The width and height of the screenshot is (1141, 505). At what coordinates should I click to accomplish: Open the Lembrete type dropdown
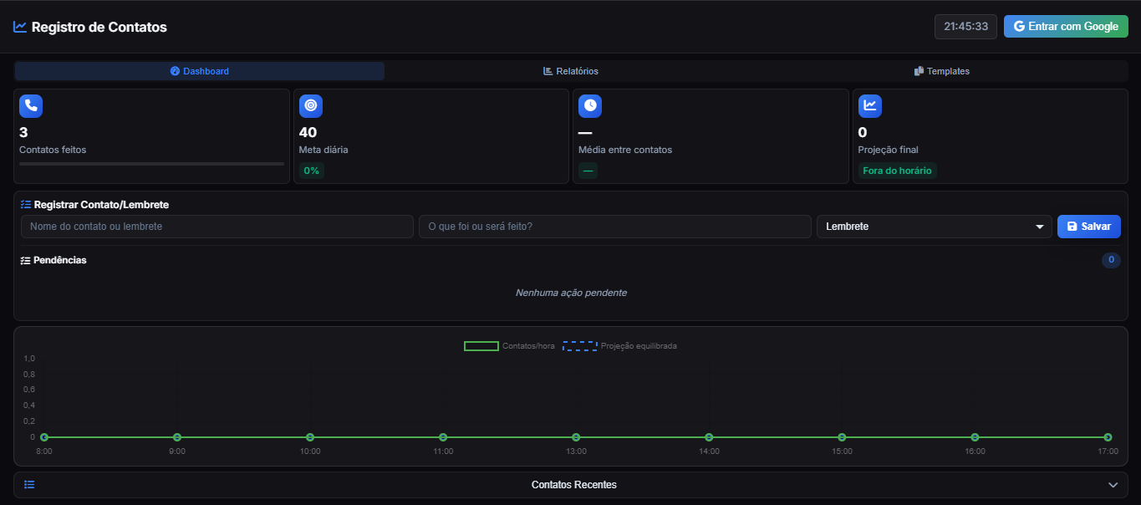point(934,226)
